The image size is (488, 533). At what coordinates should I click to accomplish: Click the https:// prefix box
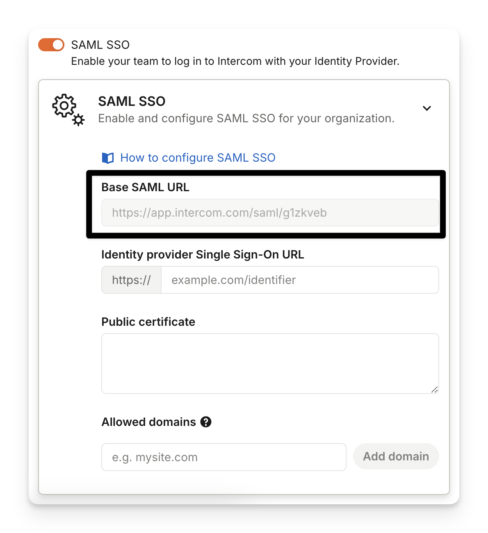click(x=131, y=280)
